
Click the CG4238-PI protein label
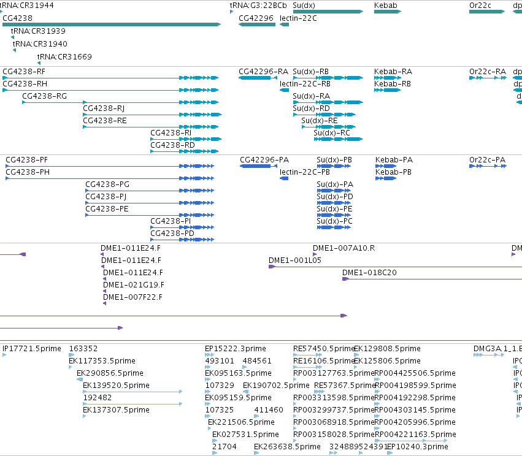point(171,221)
